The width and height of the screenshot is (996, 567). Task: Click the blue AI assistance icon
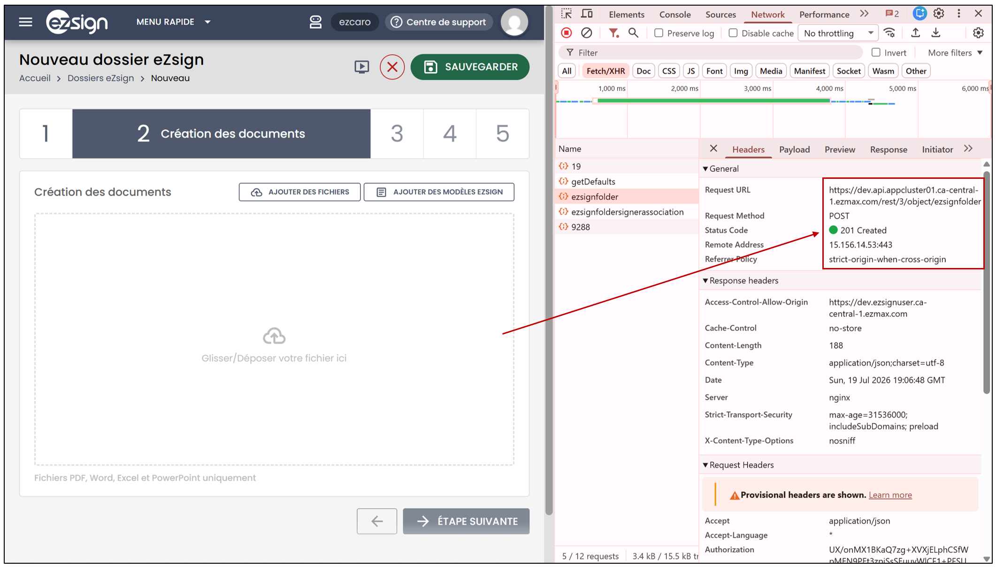coord(919,14)
